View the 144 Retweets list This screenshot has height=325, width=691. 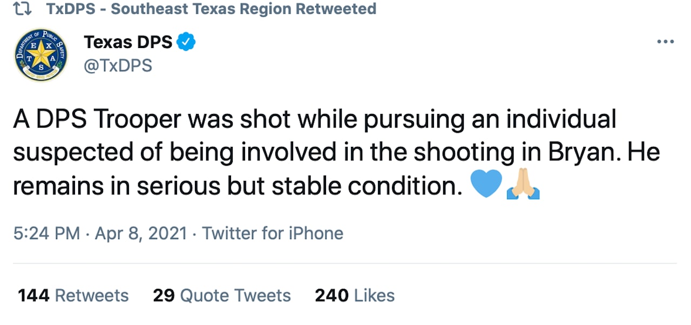(x=73, y=295)
